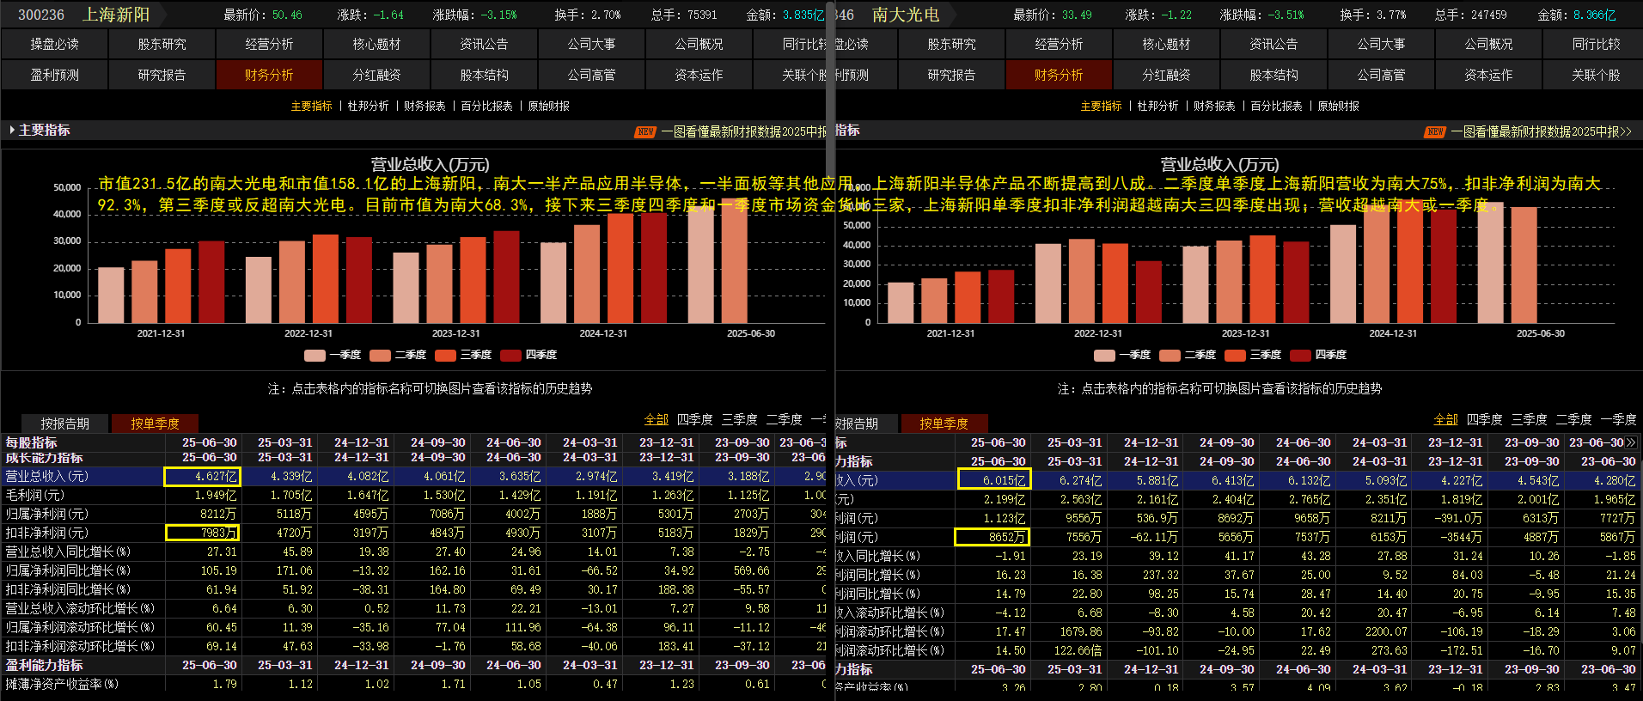Click the 上海新阳 stock name in the header
Viewport: 1643px width, 701px height.
pyautogui.click(x=116, y=15)
